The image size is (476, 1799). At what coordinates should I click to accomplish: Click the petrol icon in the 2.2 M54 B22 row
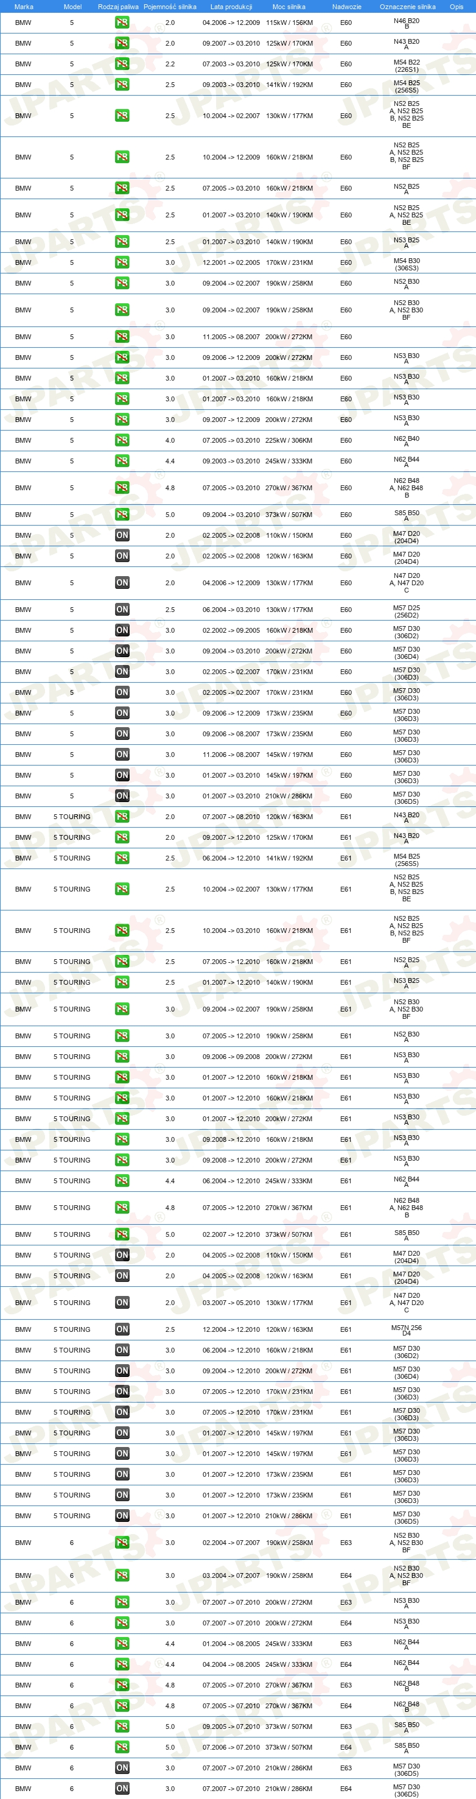(x=122, y=65)
